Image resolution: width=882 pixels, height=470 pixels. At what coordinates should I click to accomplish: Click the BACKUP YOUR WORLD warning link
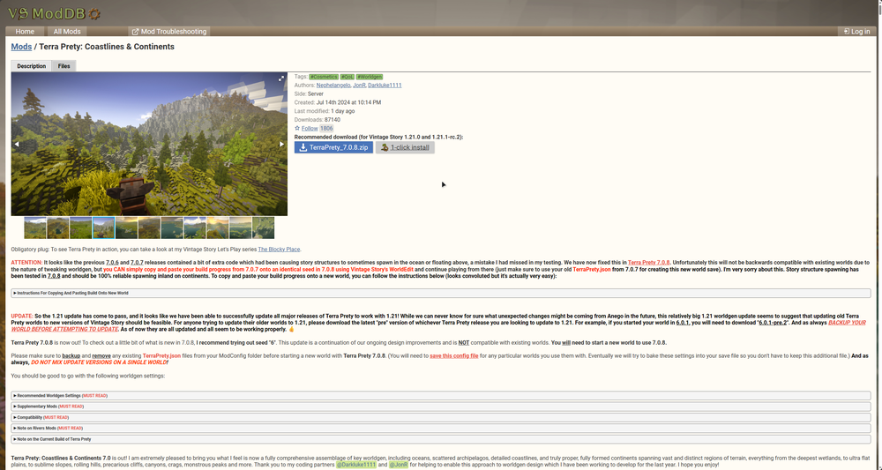click(438, 326)
